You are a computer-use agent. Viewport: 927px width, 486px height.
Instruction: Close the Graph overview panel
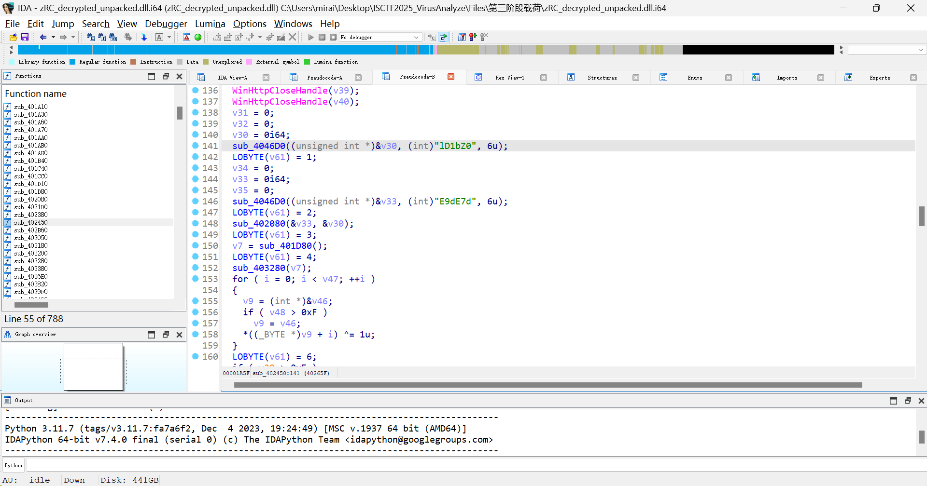click(179, 335)
